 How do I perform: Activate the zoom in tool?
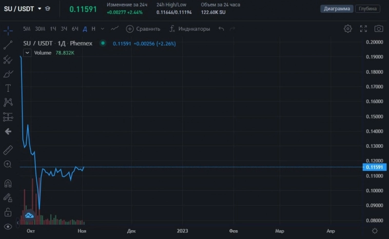[x=8, y=164]
